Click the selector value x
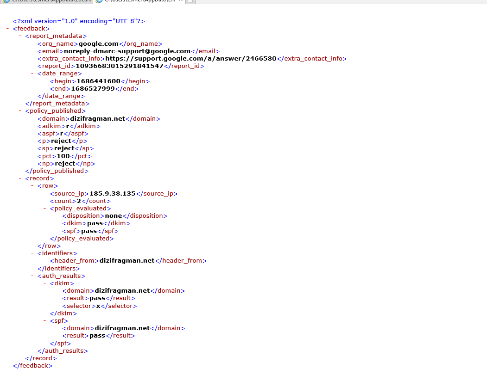487x381 pixels. (x=98, y=306)
